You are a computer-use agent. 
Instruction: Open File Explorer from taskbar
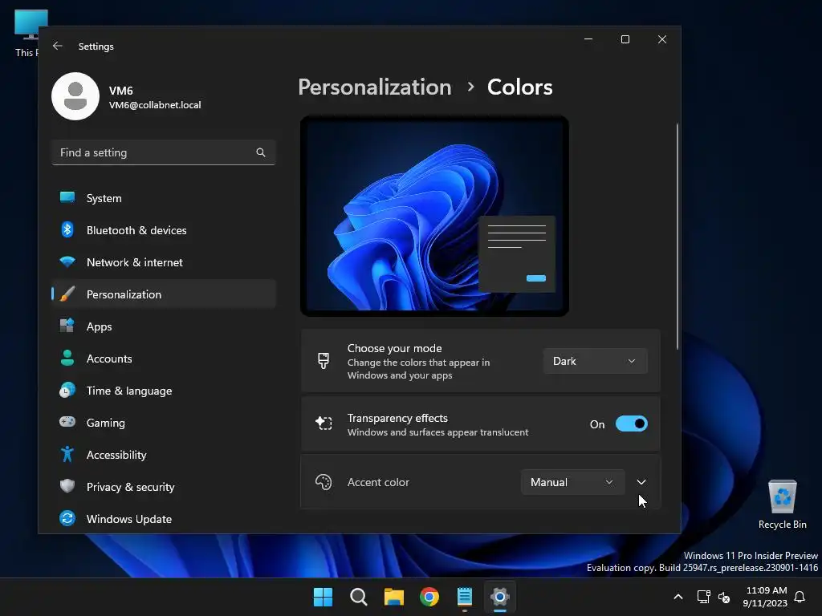click(393, 597)
